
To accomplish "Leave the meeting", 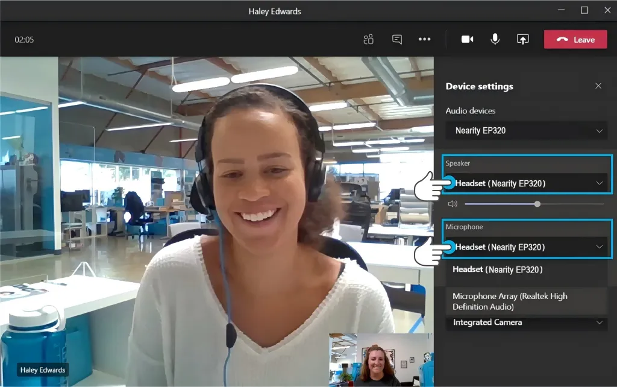I will pyautogui.click(x=575, y=39).
